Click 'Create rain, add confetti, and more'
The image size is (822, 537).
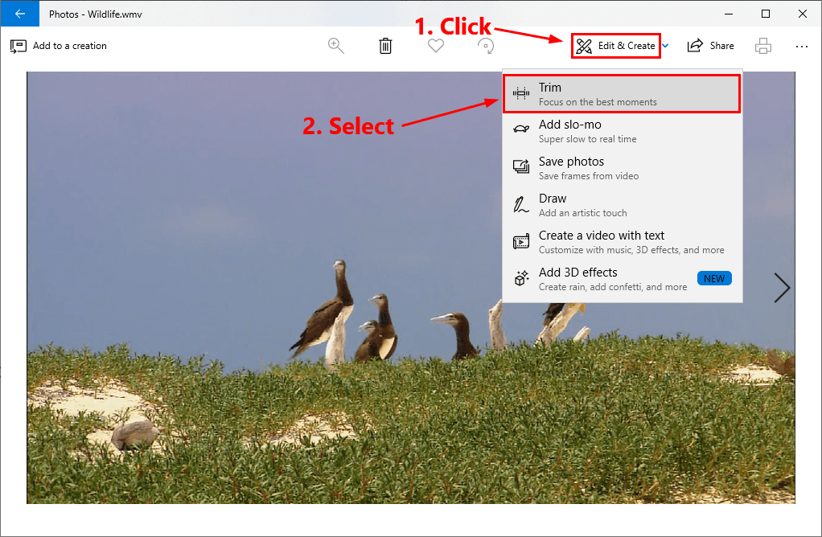coord(613,287)
